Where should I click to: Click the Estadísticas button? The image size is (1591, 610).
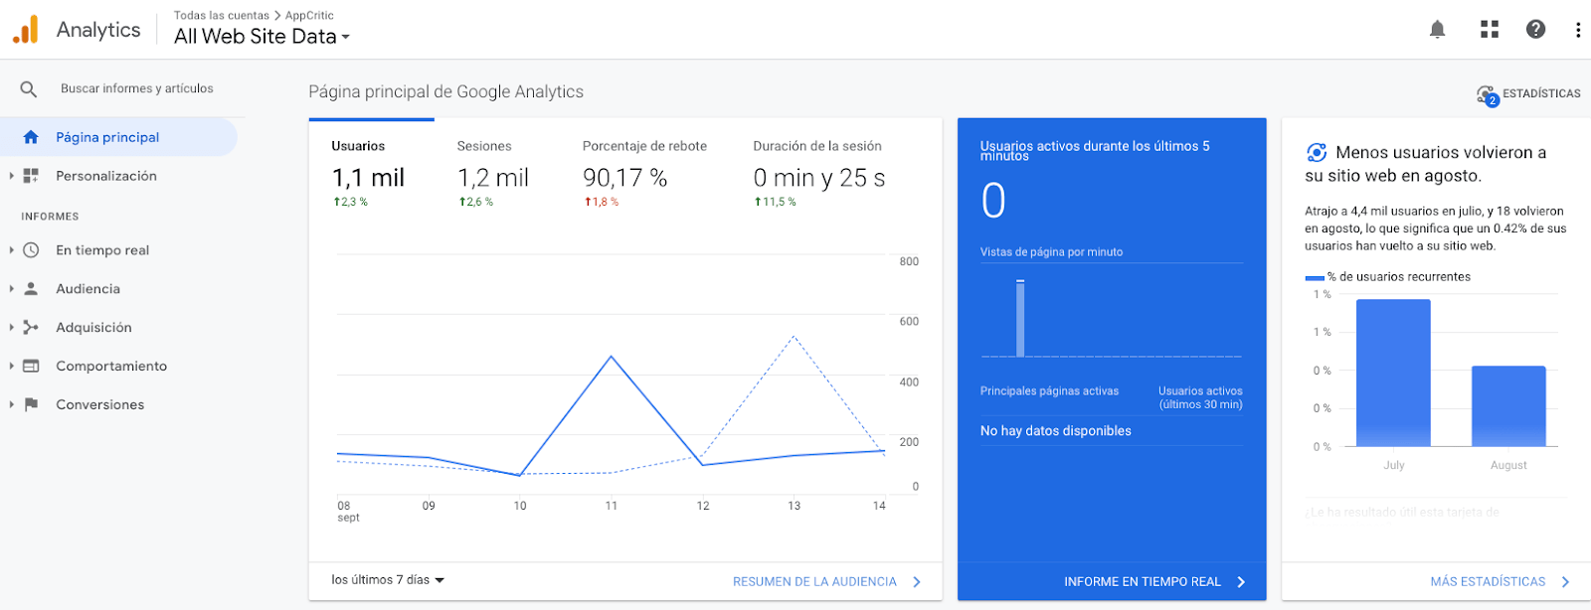(1528, 94)
